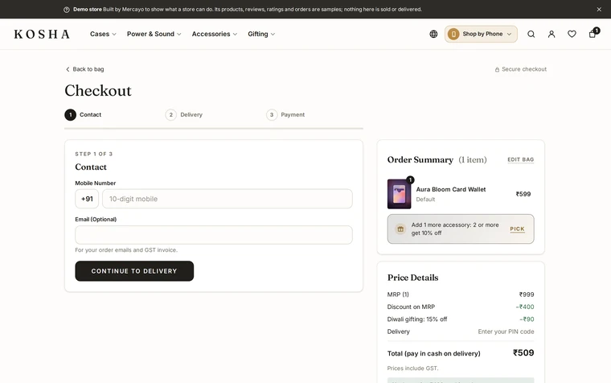Click the Aura Bloom Card Wallet name
Screen dimensions: 611x383
click(451, 189)
